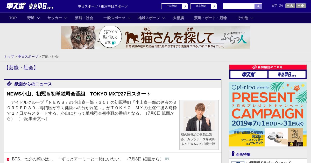Click the camera icon beside BTS article

tap(167, 159)
